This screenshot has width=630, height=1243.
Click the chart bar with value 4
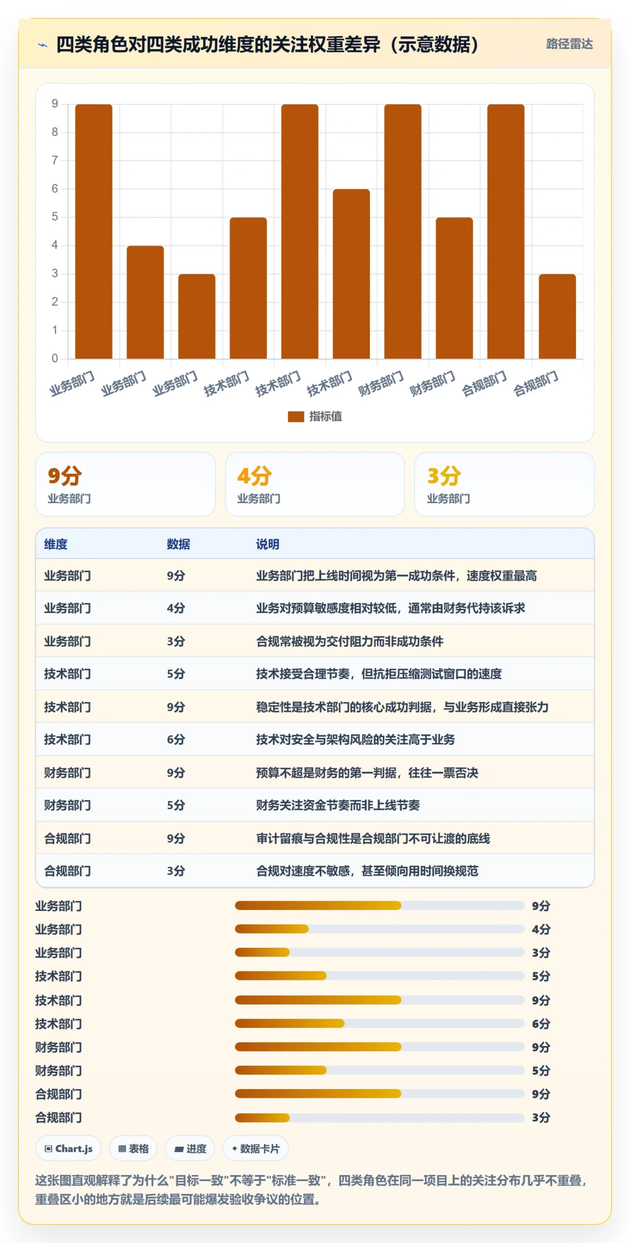click(145, 302)
